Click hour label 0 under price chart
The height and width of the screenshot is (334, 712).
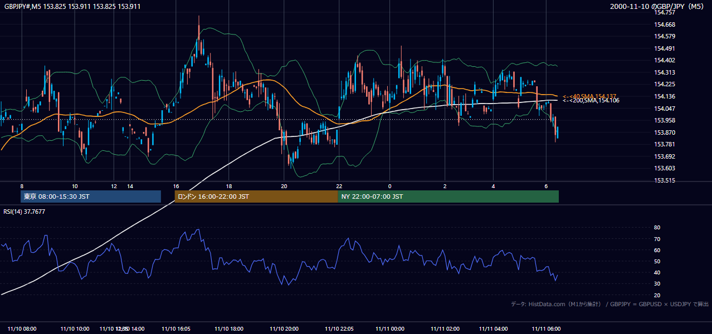point(389,186)
